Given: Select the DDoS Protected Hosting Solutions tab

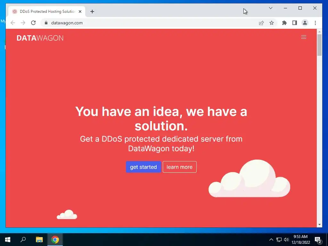Looking at the screenshot, I should coord(47,12).
